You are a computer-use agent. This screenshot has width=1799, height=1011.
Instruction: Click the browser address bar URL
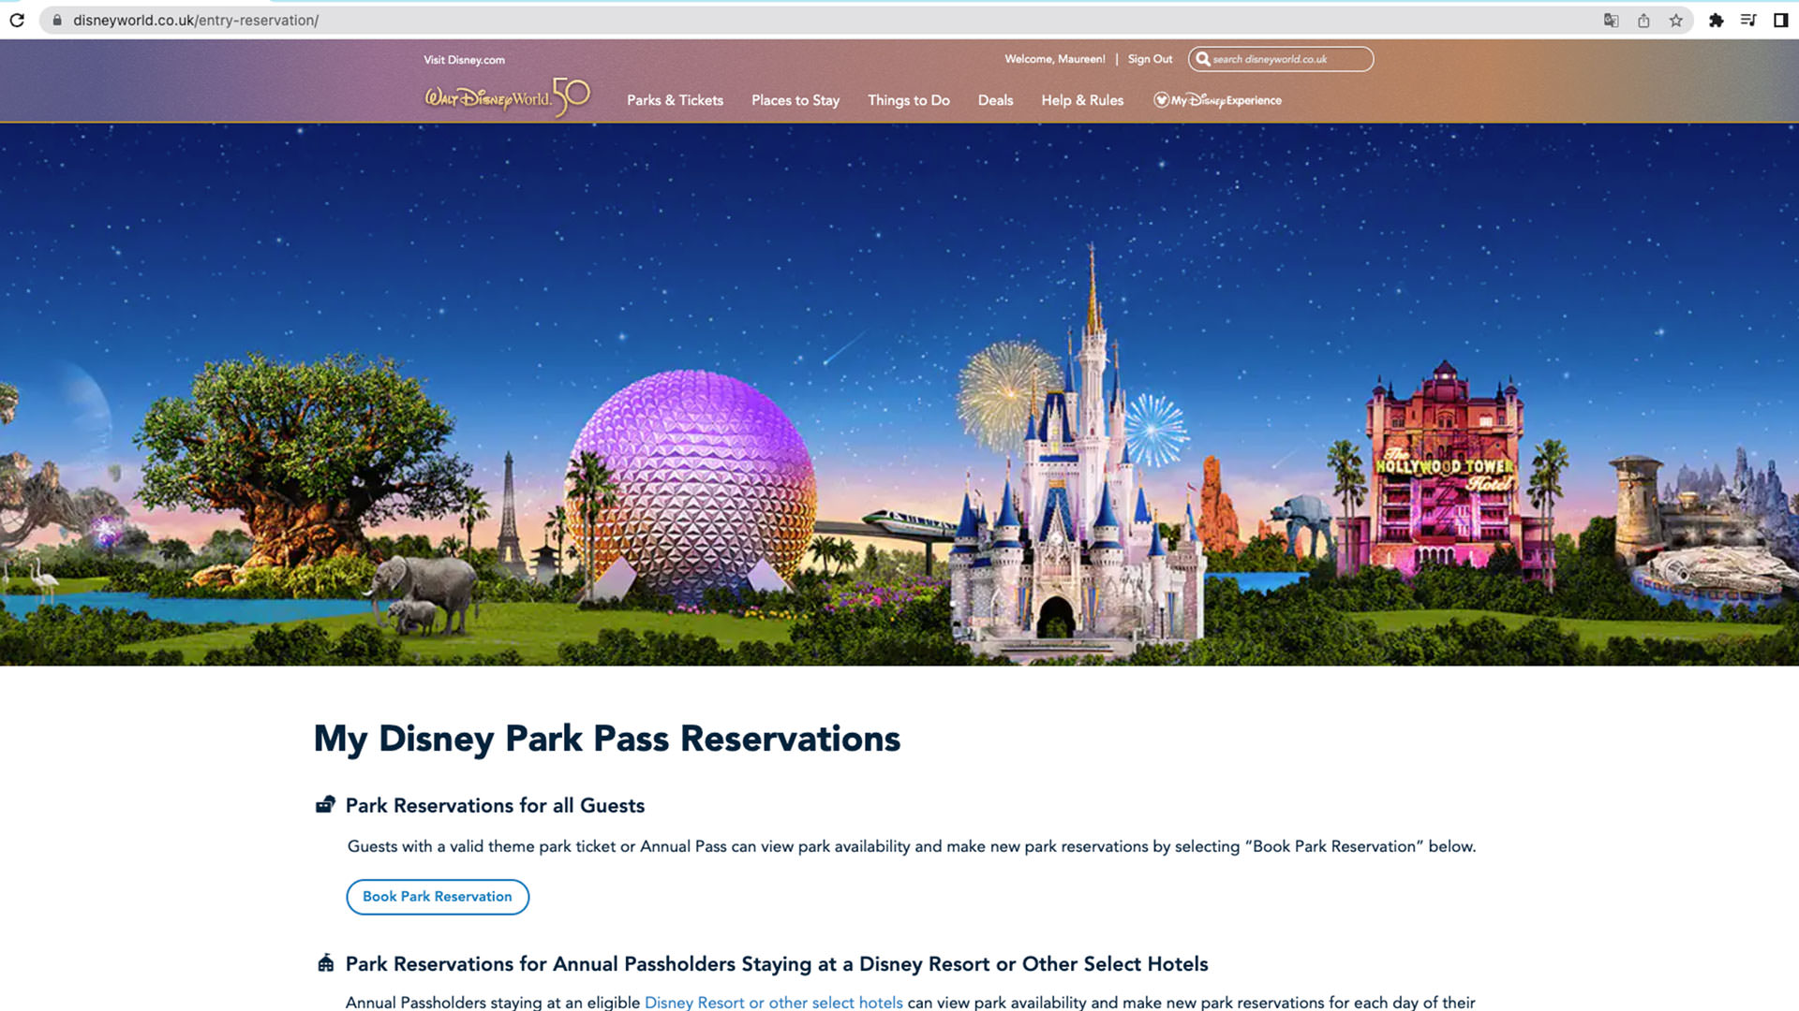[196, 20]
